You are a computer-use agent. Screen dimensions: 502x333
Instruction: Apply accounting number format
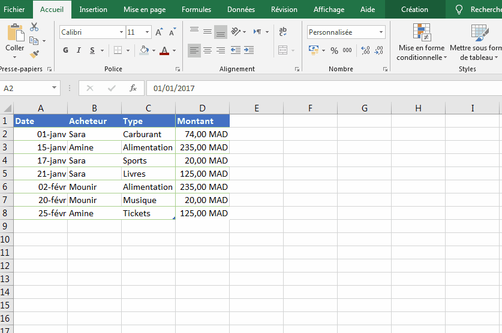click(314, 50)
